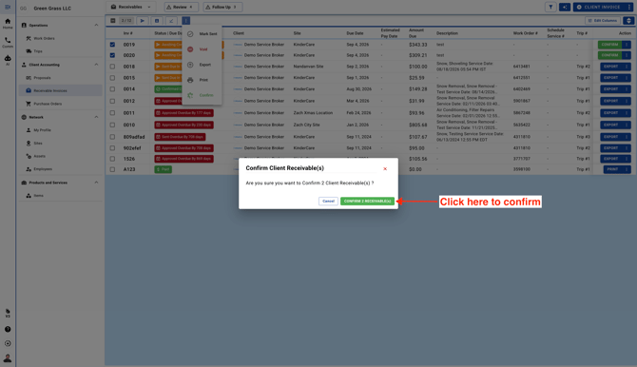The width and height of the screenshot is (637, 367).
Task: Check the checkbox for invoice 0018
Action: click(x=112, y=67)
